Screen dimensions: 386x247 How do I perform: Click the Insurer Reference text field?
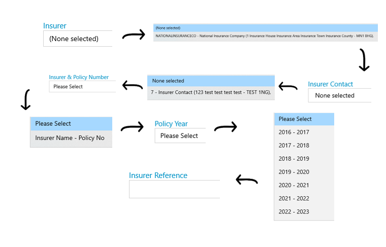click(x=175, y=189)
